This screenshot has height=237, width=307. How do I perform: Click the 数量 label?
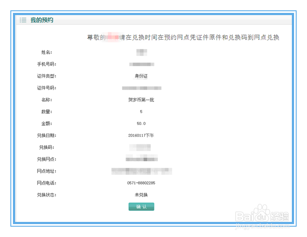[47, 112]
